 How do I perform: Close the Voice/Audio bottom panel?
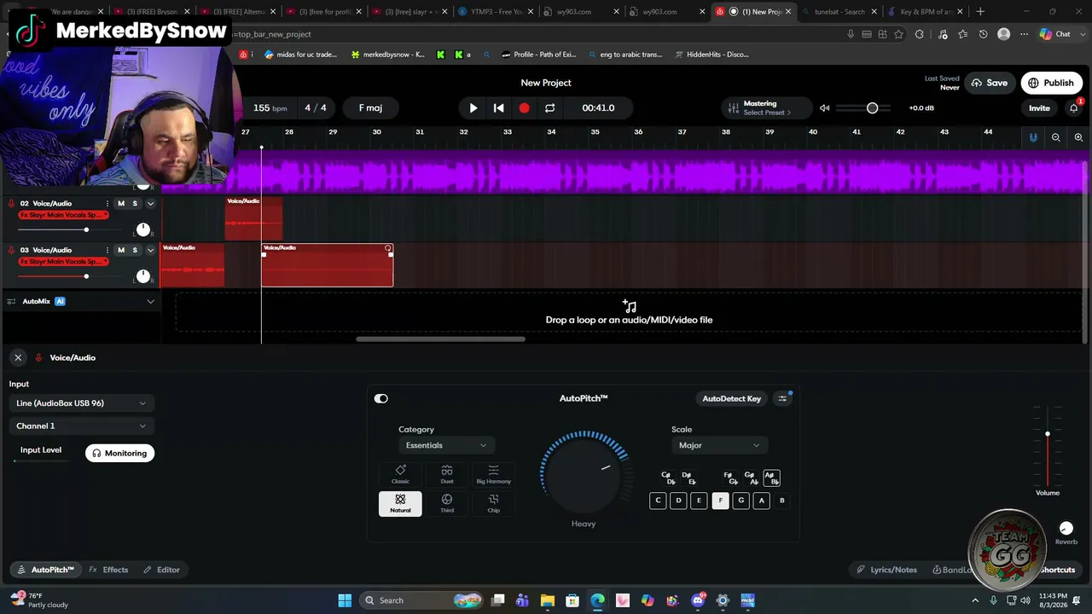tap(18, 358)
